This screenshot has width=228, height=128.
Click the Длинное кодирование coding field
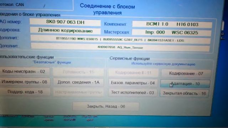point(65,31)
